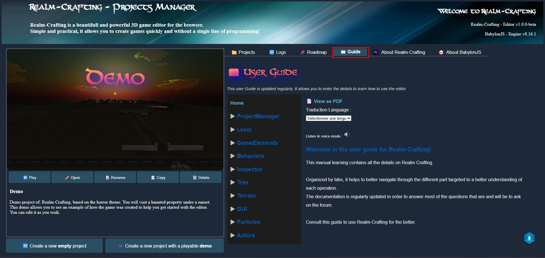Click the folder icon beside Projects
This screenshot has width=545, height=258.
click(234, 52)
